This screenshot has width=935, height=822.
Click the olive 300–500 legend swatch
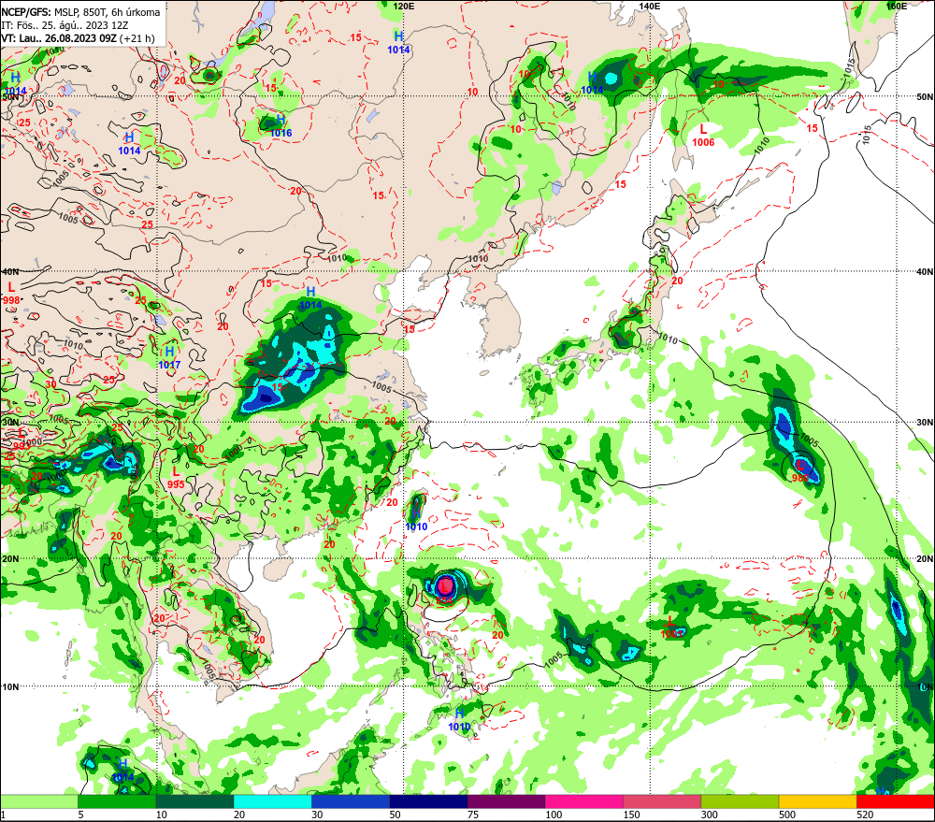(740, 801)
